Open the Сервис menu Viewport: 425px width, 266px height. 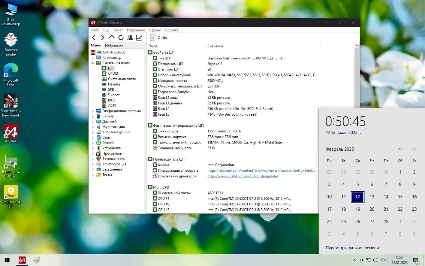(x=155, y=30)
